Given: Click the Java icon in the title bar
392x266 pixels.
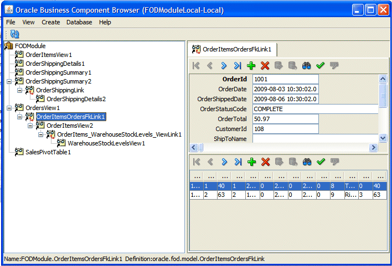Looking at the screenshot, I should pyautogui.click(x=9, y=10).
